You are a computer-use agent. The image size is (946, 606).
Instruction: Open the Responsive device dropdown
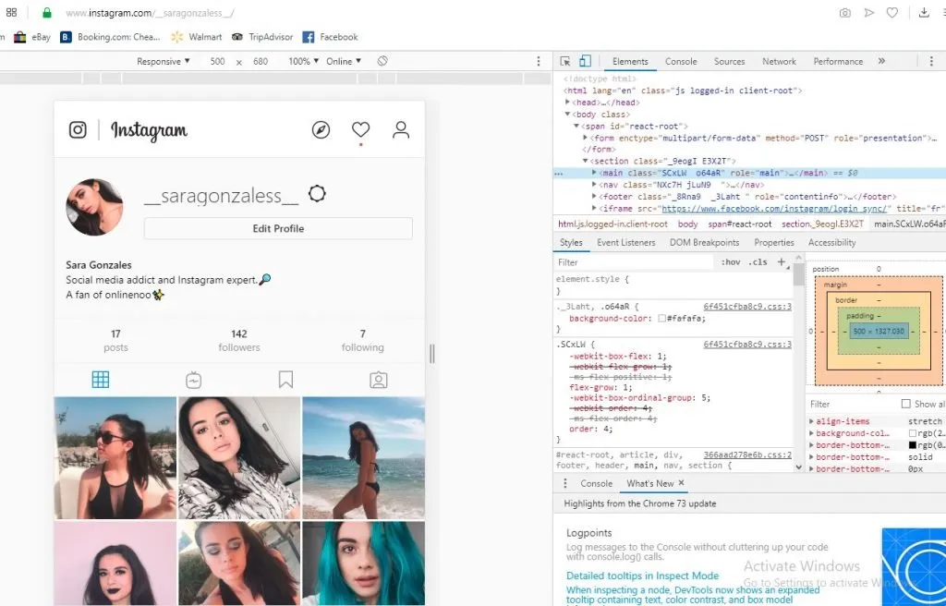pyautogui.click(x=163, y=61)
